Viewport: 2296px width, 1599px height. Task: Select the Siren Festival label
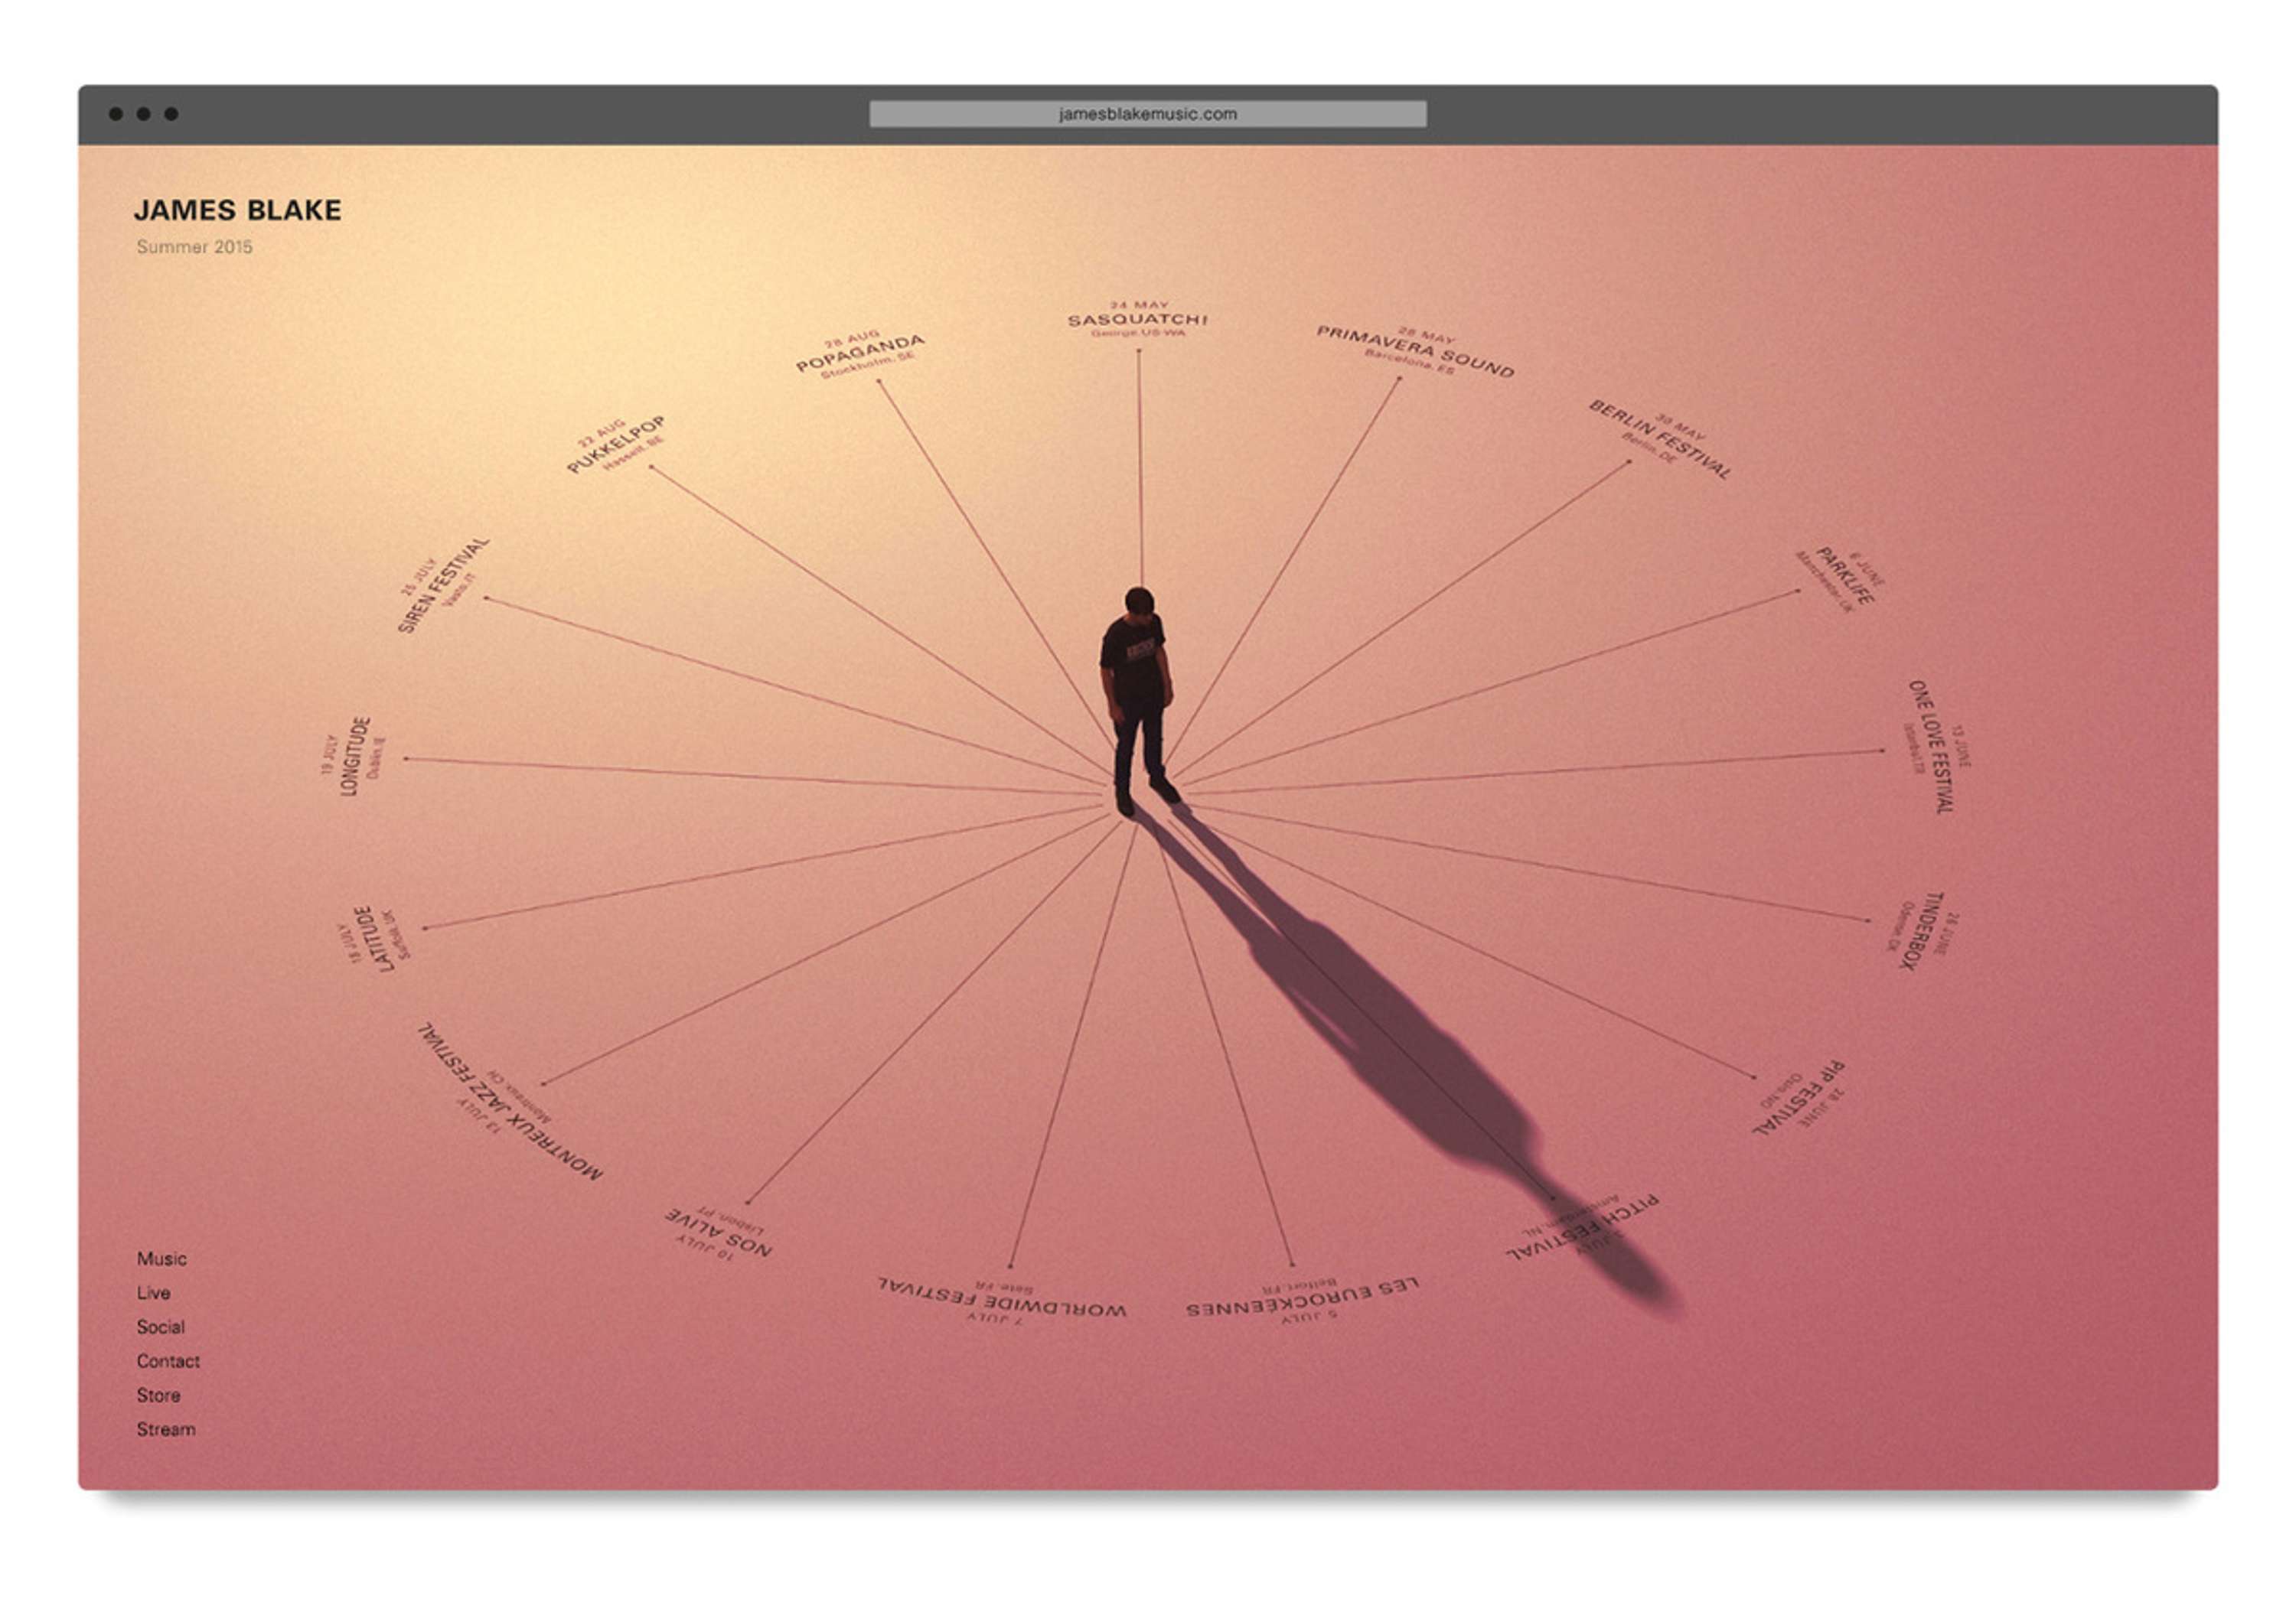point(444,584)
